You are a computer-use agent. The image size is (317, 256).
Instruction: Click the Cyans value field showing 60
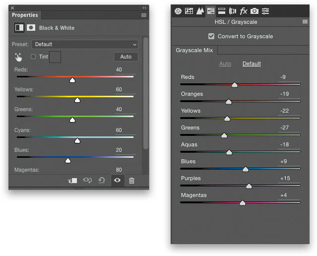tap(126, 130)
